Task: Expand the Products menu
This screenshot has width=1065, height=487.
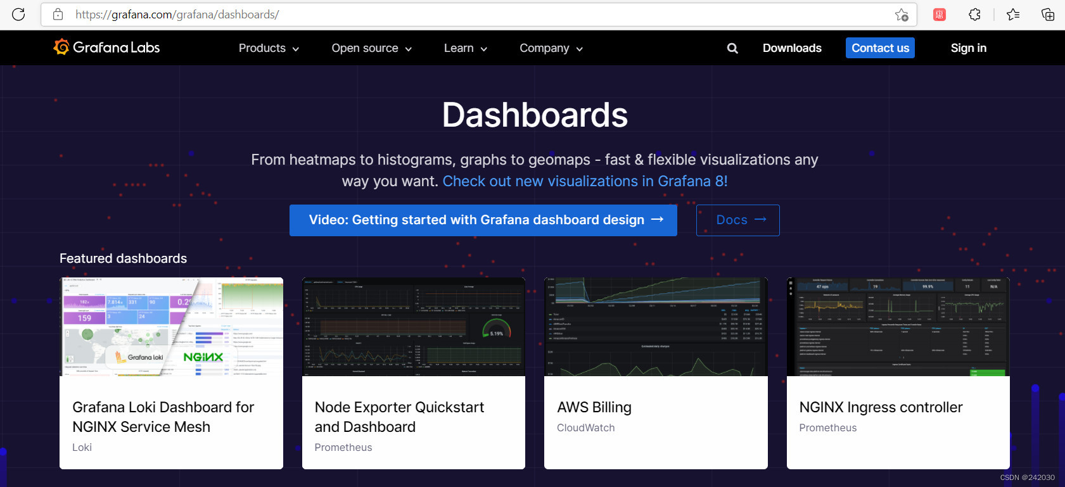Action: (269, 48)
